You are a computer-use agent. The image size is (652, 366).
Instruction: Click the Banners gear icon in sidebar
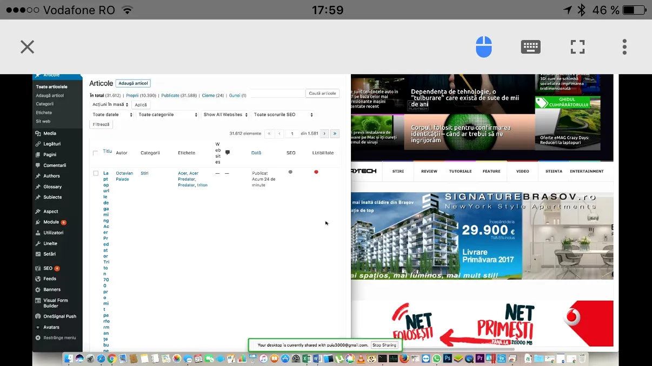(38, 290)
